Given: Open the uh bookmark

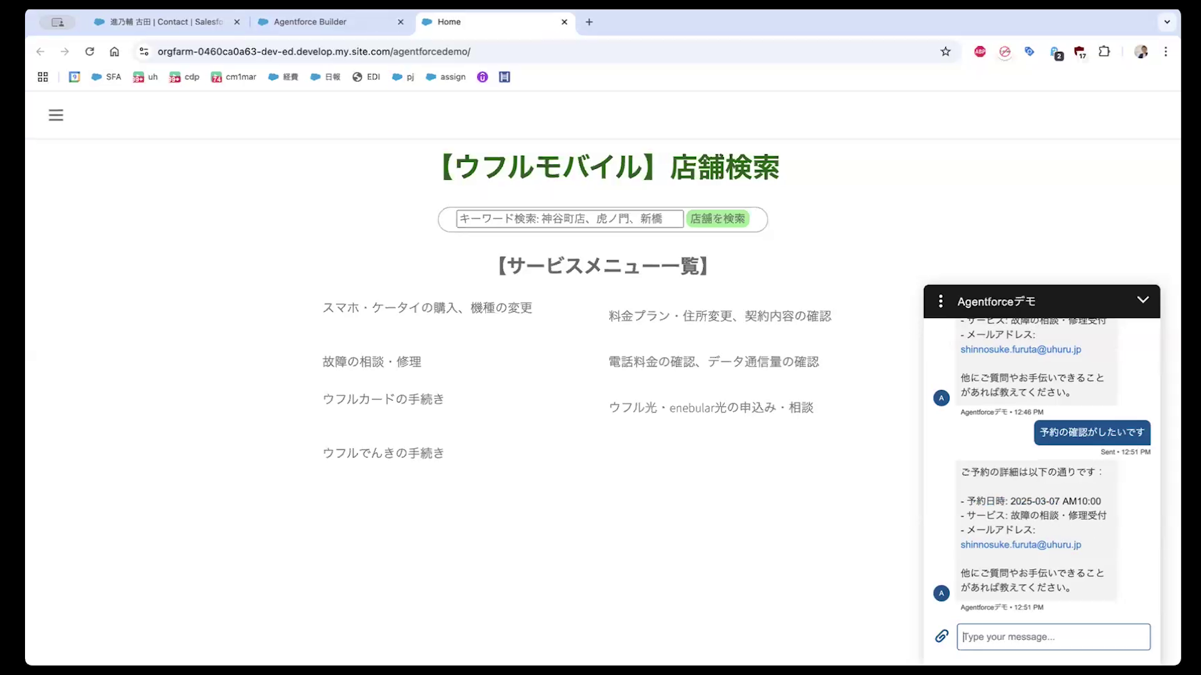Looking at the screenshot, I should tap(145, 77).
